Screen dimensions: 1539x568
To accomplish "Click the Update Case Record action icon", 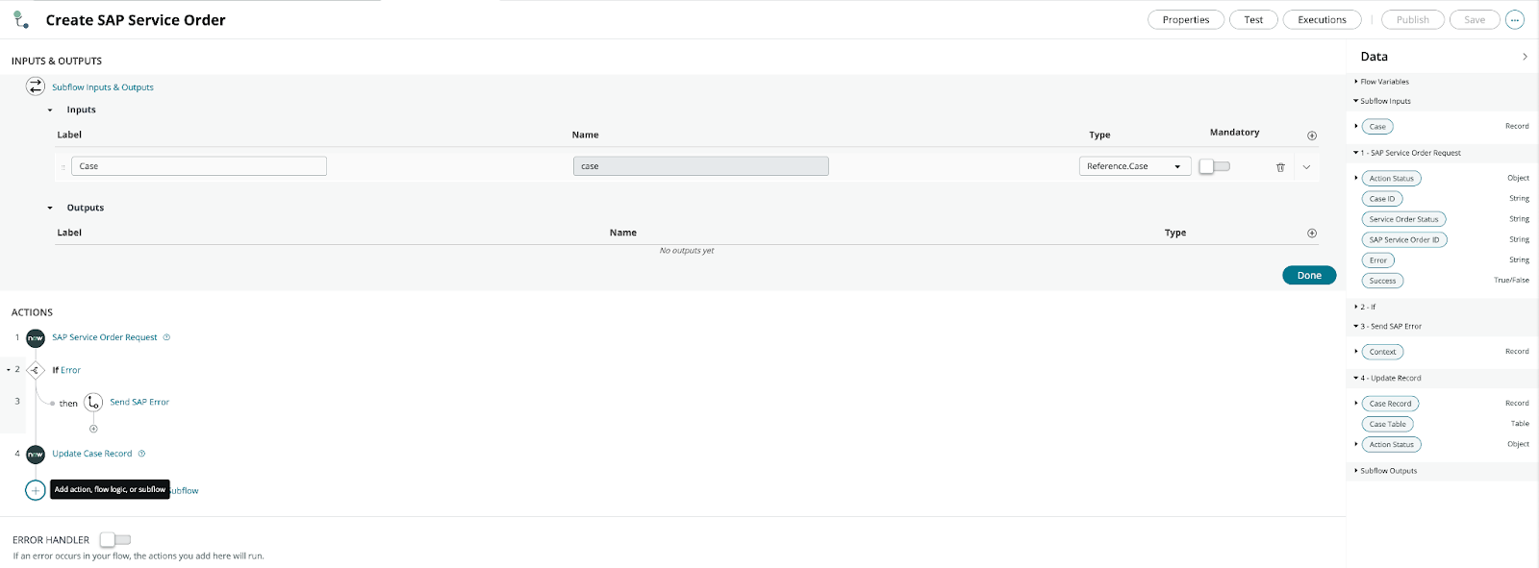I will point(36,454).
